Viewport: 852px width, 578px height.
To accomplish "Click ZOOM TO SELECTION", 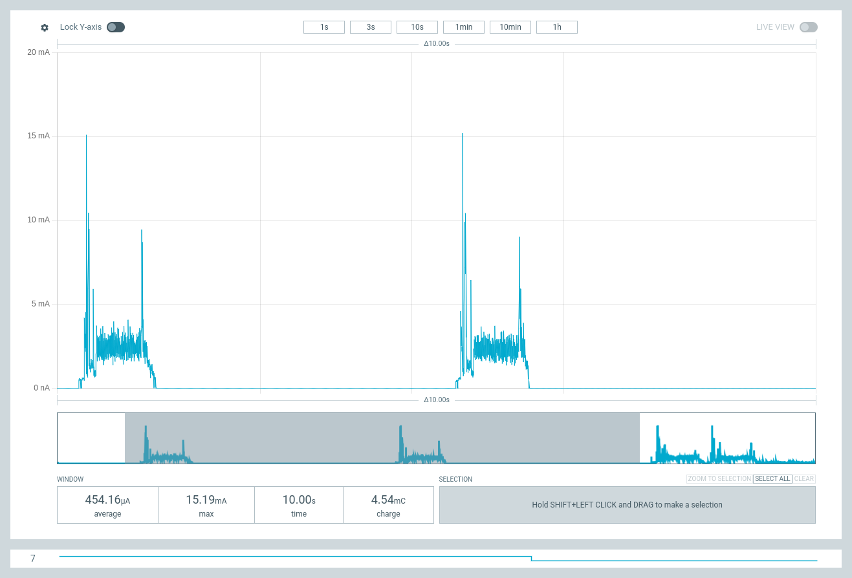I will pos(719,479).
